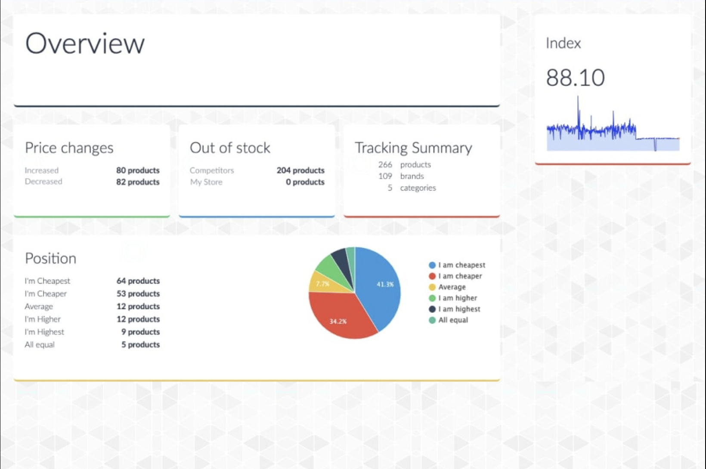This screenshot has height=469, width=706.
Task: Click the teal 'All equal' legend dot
Action: point(432,320)
